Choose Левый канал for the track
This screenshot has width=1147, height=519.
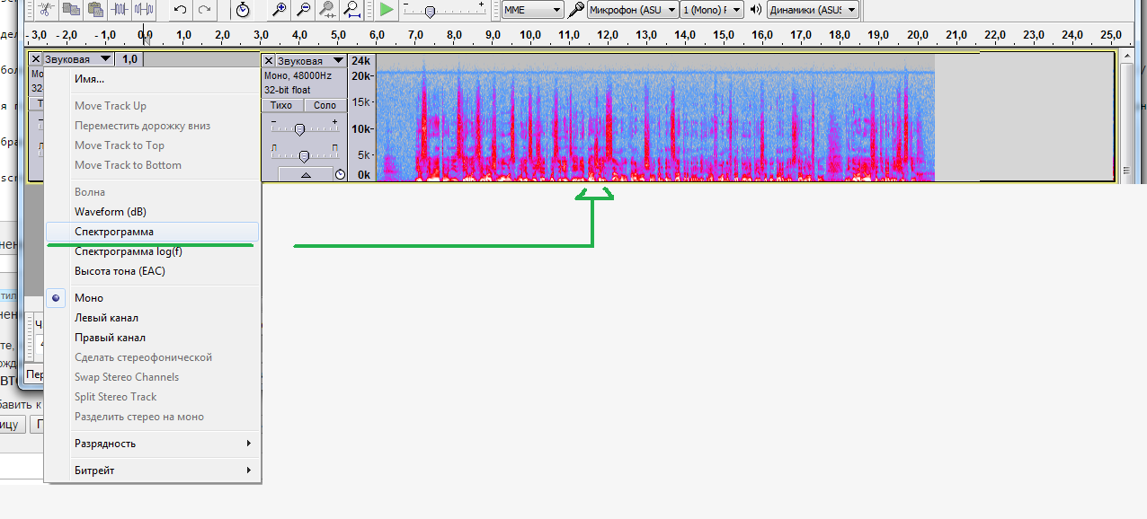click(153, 318)
